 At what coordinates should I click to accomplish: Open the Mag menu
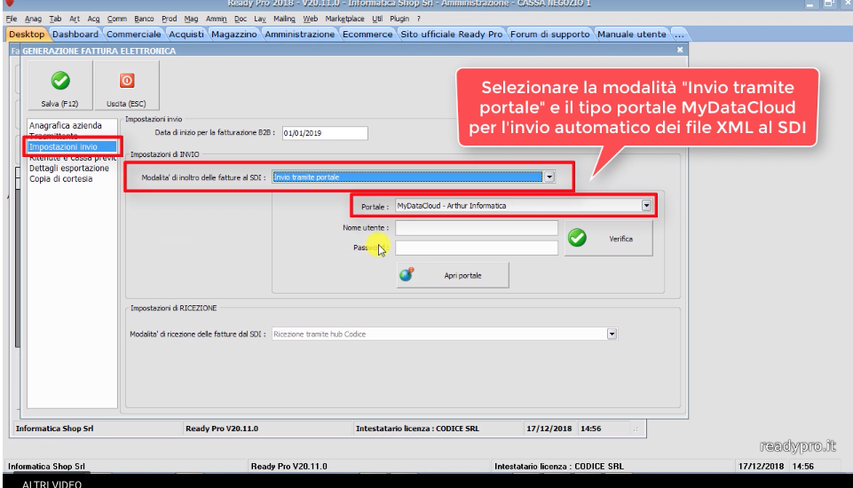191,19
